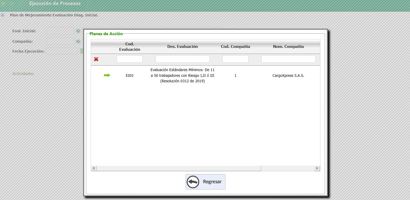Click the horizontal scrollbar left arrow
410x200 pixels.
point(94,168)
